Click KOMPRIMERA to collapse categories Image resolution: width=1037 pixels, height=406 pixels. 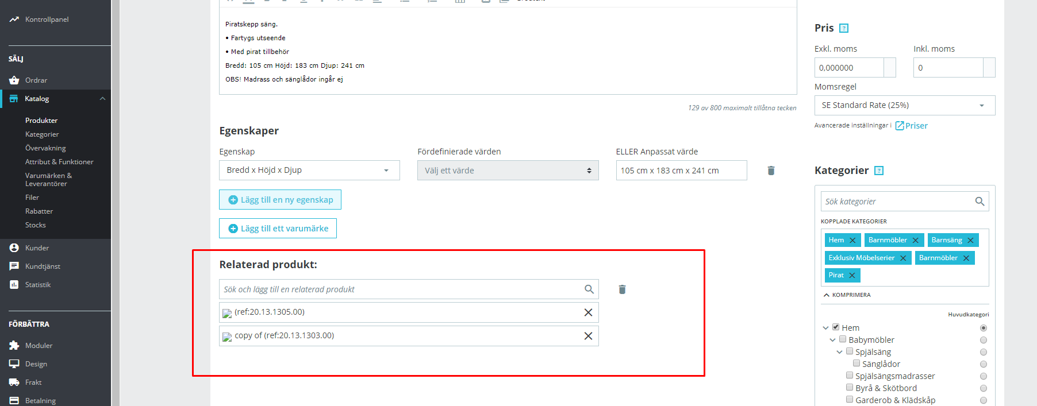[847, 295]
